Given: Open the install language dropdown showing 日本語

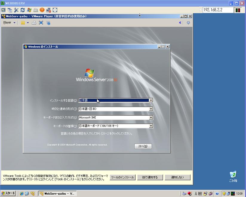Looking at the screenshot, I should pyautogui.click(x=116, y=100).
